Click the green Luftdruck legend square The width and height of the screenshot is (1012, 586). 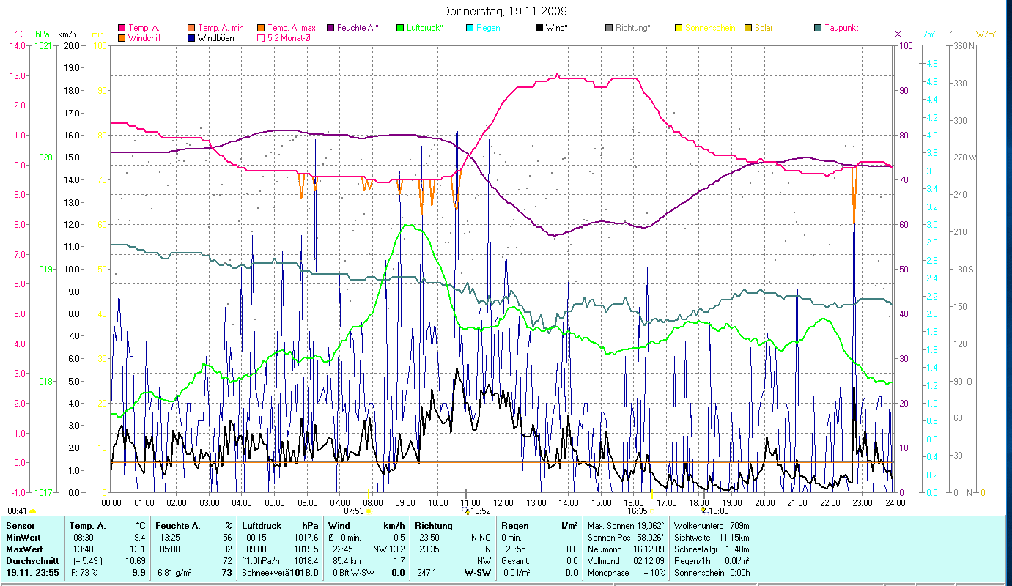[x=399, y=28]
